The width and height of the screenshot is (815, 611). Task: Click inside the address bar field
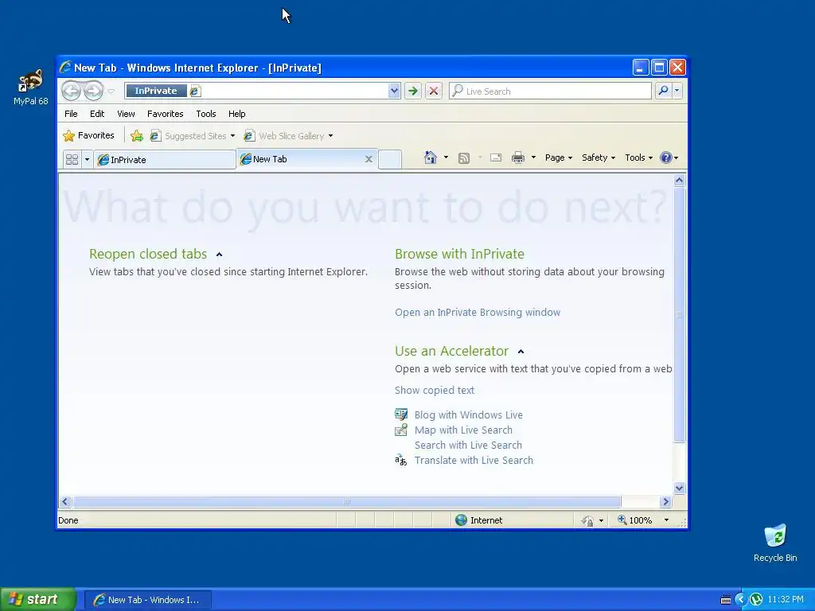pyautogui.click(x=294, y=91)
